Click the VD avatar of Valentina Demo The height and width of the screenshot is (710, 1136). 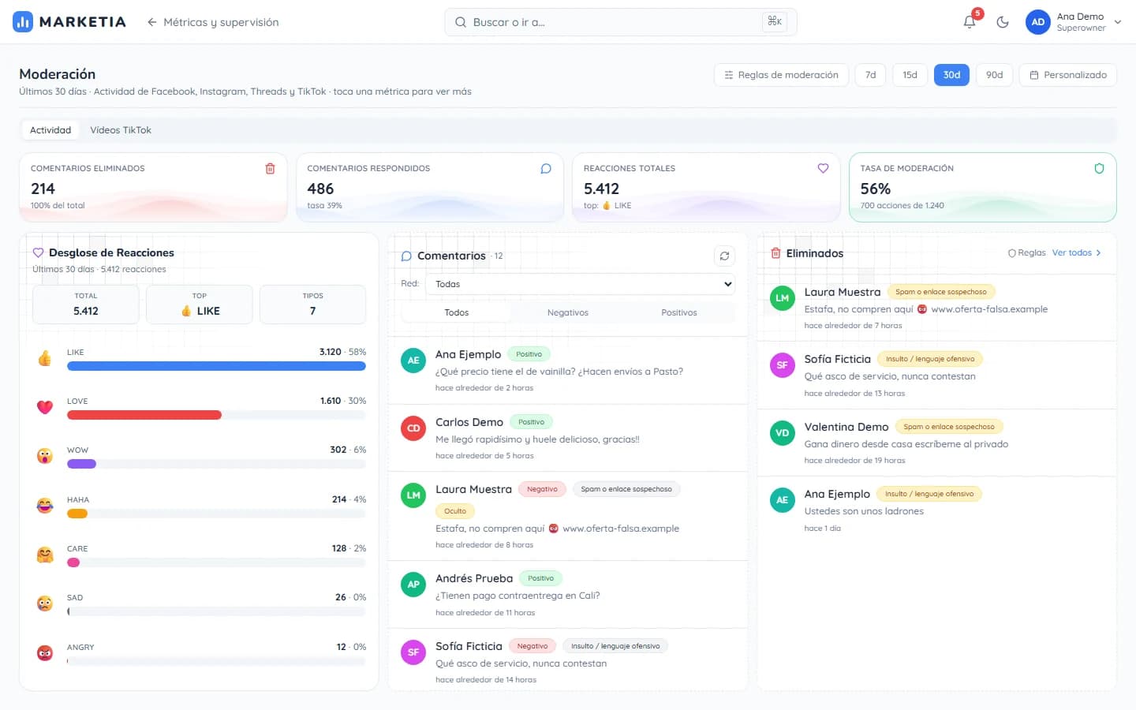coord(783,433)
